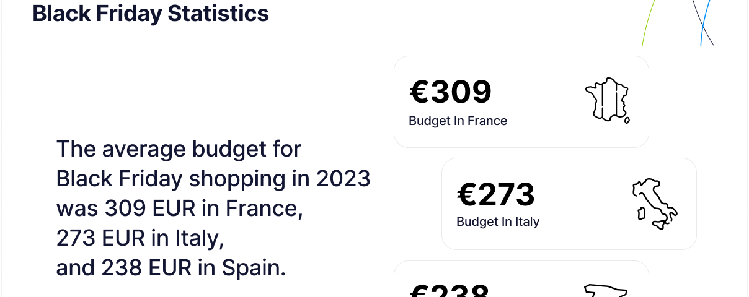Click "Black Friday shopping in 2023" text
The width and height of the screenshot is (749, 297).
click(213, 179)
